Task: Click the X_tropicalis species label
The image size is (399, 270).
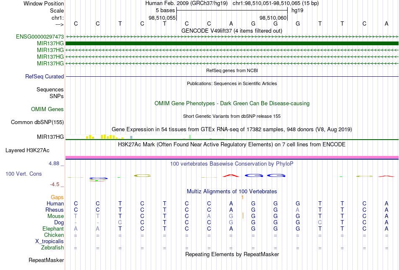Action: 50,241
